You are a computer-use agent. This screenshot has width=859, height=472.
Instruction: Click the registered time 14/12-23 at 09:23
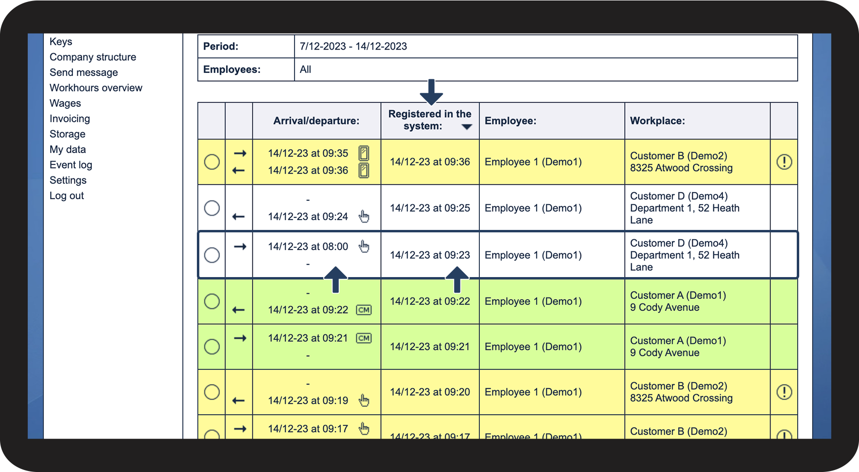point(430,255)
